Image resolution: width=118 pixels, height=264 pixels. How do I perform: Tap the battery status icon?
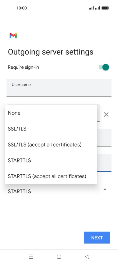(105, 8)
